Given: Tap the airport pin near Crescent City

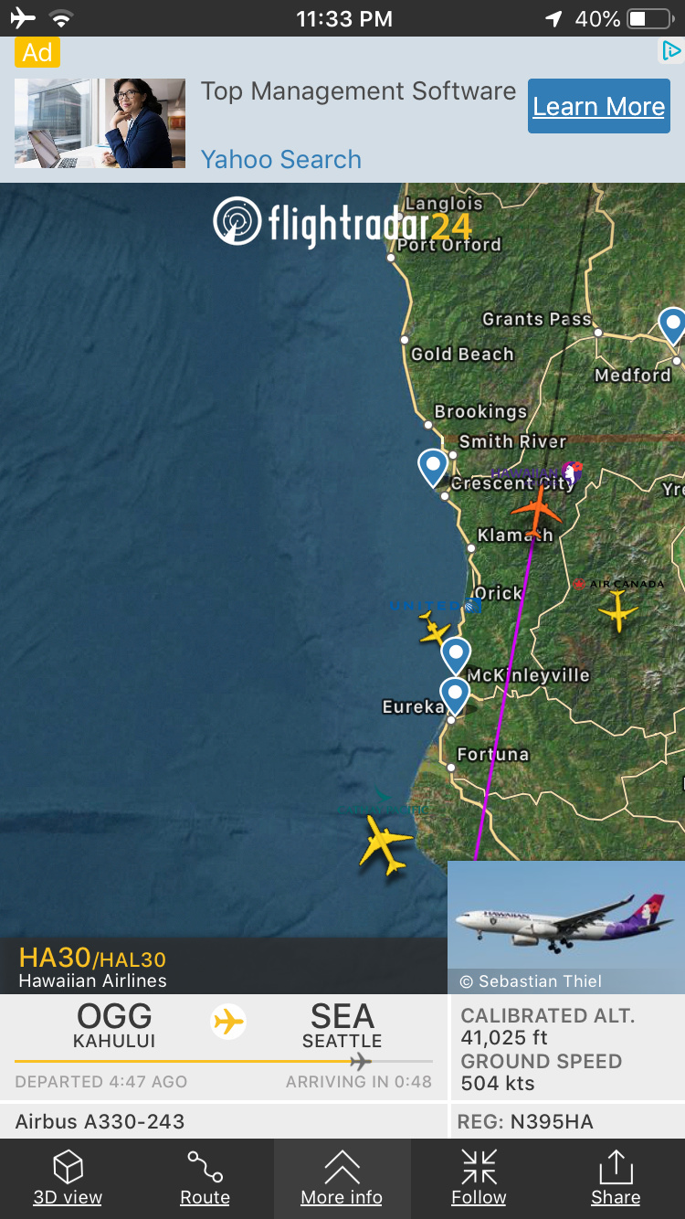Looking at the screenshot, I should click(433, 466).
